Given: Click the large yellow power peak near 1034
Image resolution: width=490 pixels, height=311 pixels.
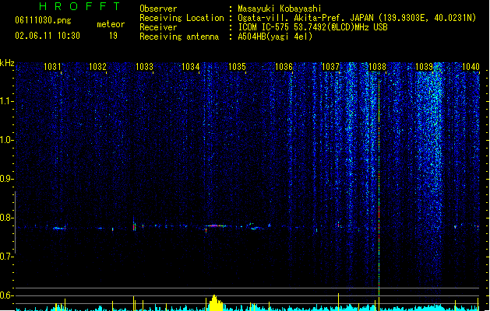Looking at the screenshot, I should click(x=215, y=302).
